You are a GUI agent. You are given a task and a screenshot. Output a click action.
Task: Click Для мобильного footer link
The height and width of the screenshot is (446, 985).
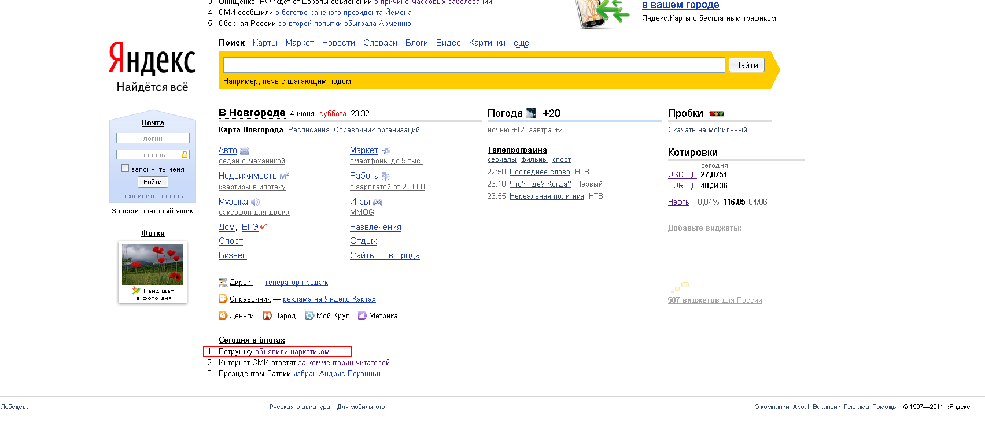361,407
